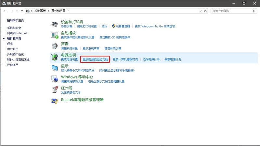The width and height of the screenshot is (260, 146).
Task: Click the control panel icon in address bar
Action: (x=28, y=11)
